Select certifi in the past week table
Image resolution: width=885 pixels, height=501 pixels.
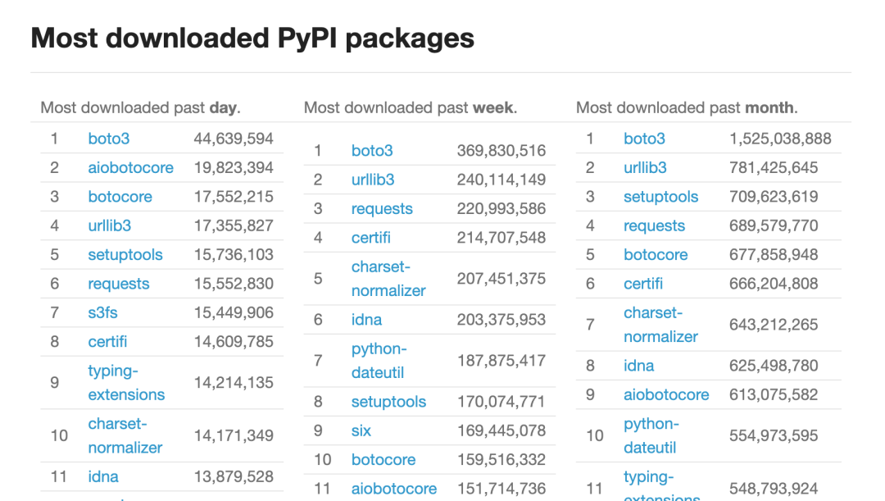(x=370, y=238)
